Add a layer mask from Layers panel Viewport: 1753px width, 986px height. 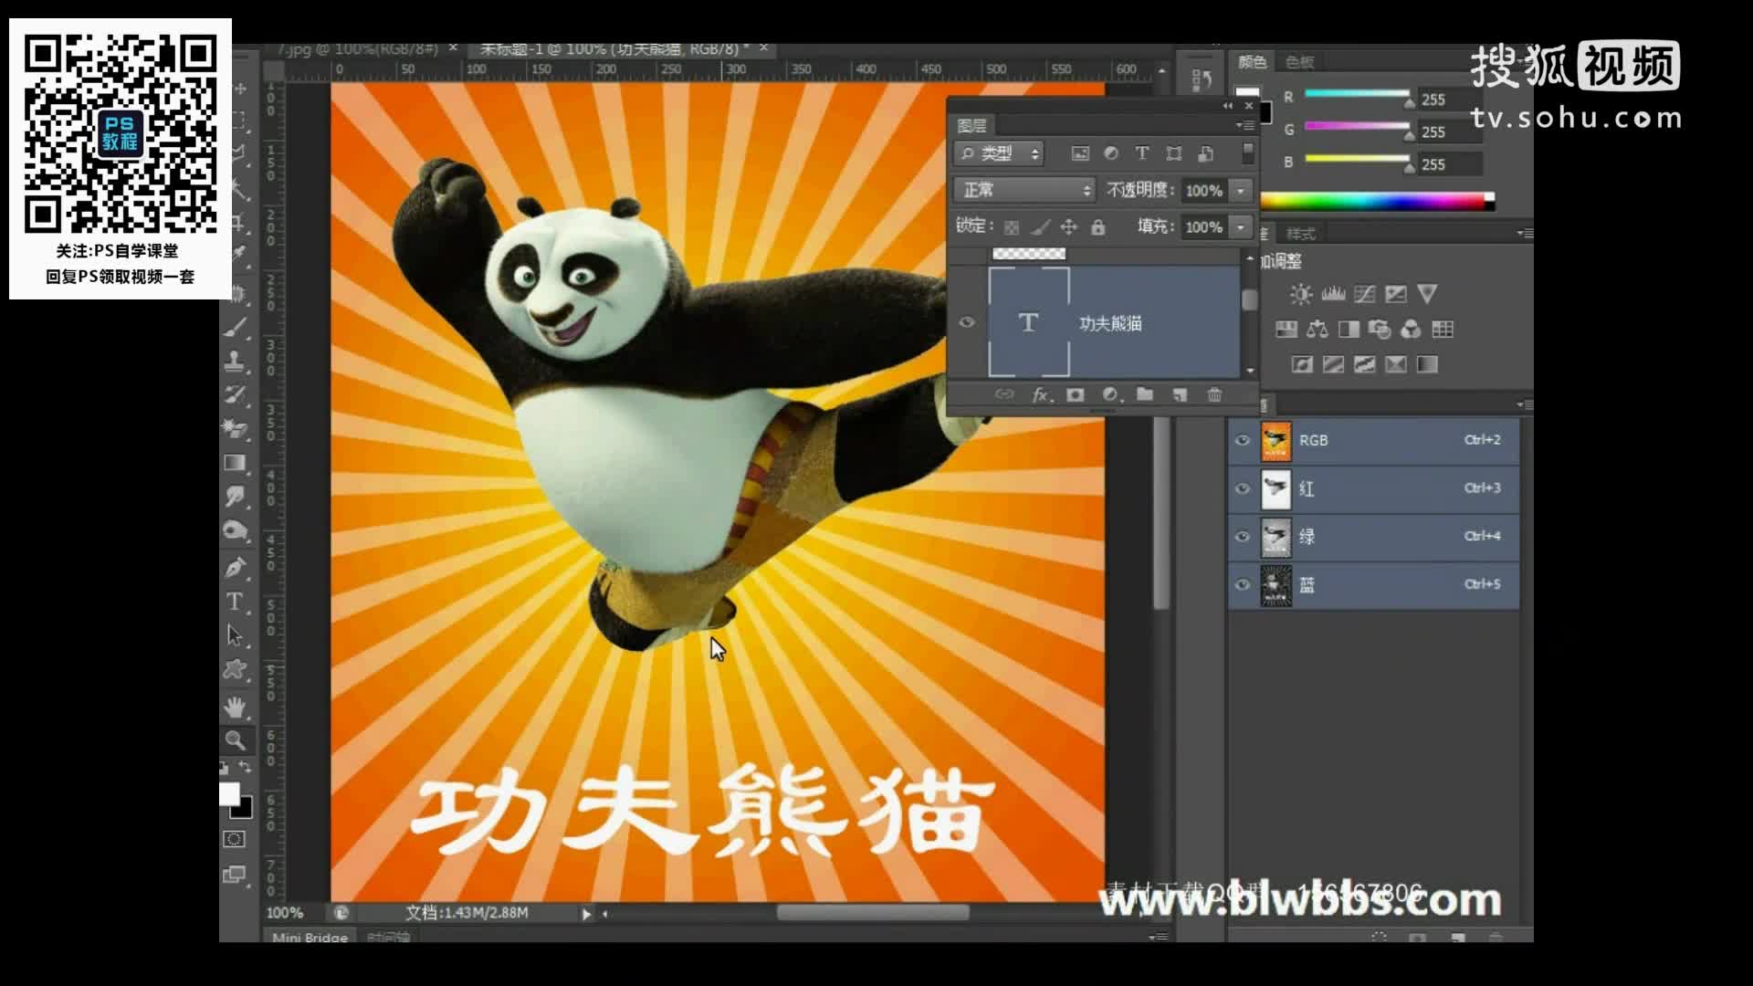[1076, 394]
